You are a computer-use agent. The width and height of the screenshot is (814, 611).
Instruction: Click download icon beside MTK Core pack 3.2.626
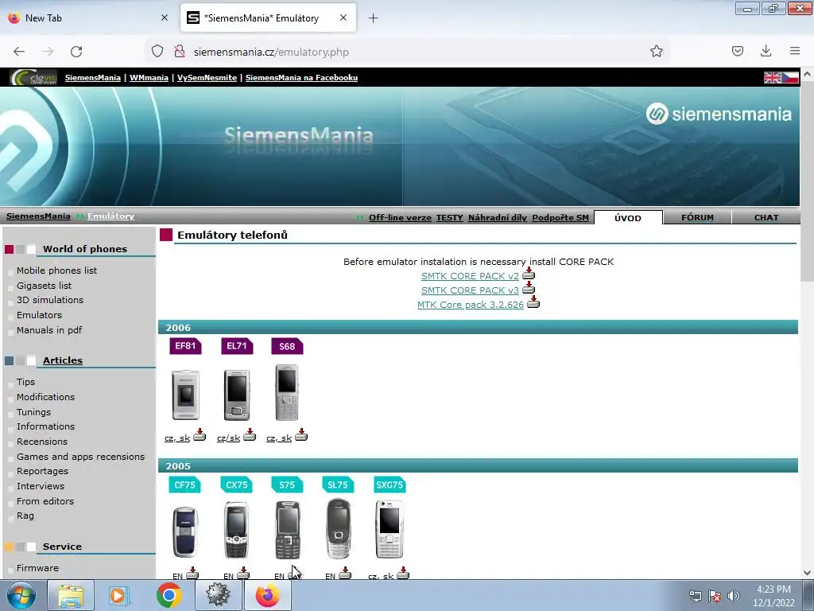(x=533, y=302)
